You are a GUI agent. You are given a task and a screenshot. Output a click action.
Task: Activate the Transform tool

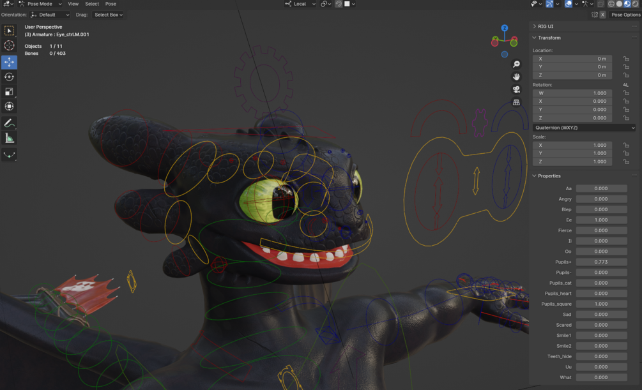pyautogui.click(x=9, y=107)
